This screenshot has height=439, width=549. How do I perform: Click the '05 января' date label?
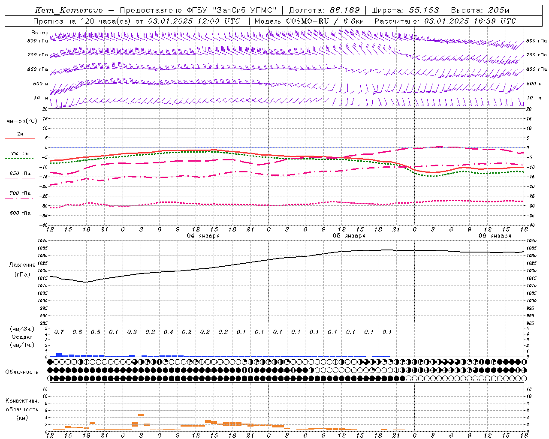click(x=349, y=236)
